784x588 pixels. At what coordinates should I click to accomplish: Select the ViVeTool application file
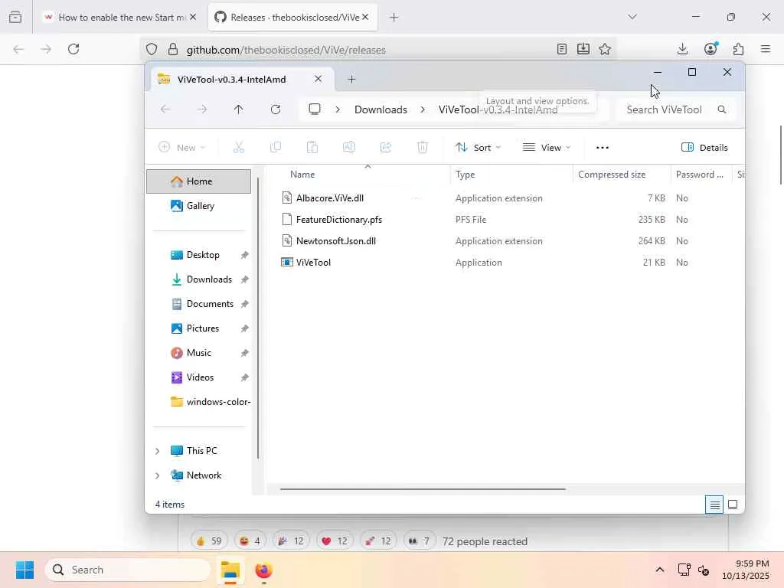point(313,263)
